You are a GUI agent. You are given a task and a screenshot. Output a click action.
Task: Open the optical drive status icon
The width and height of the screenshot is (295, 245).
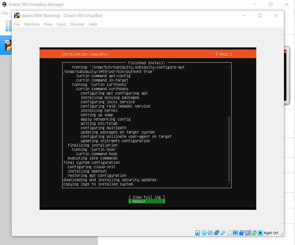(204, 233)
